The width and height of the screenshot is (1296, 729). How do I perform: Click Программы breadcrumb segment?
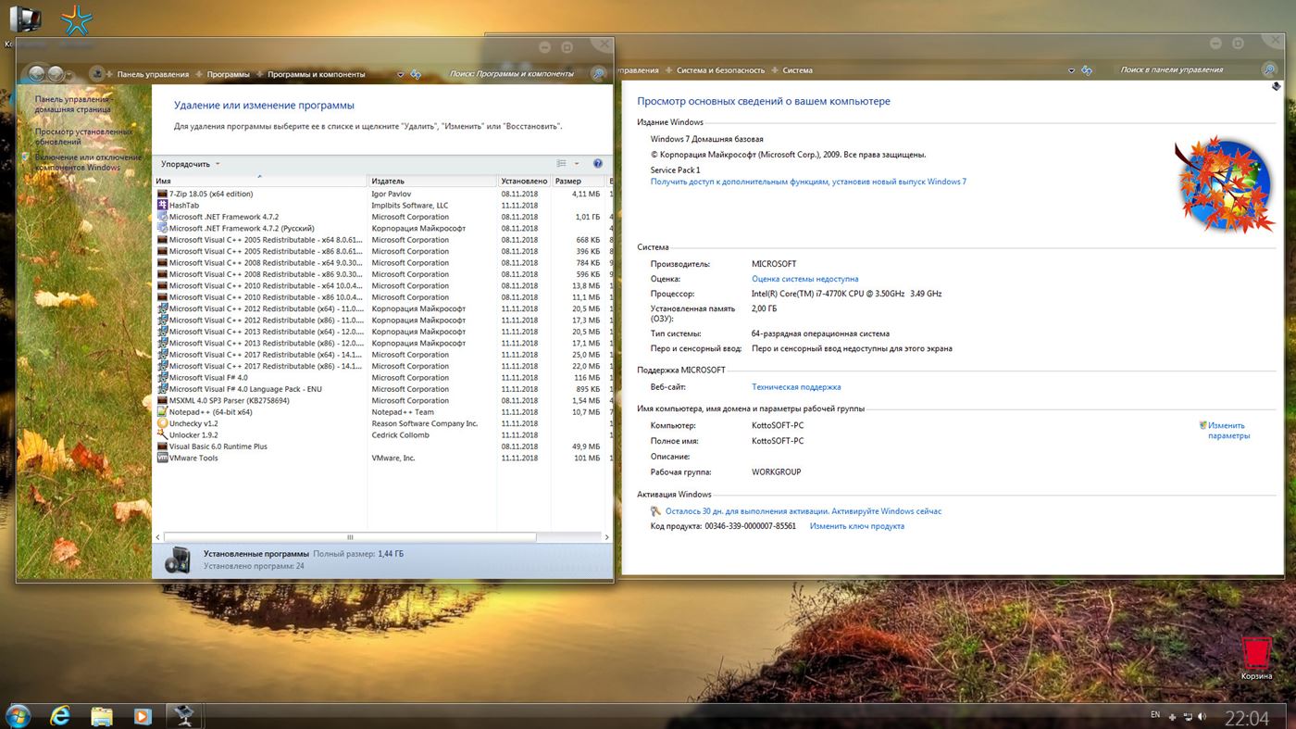coord(229,74)
